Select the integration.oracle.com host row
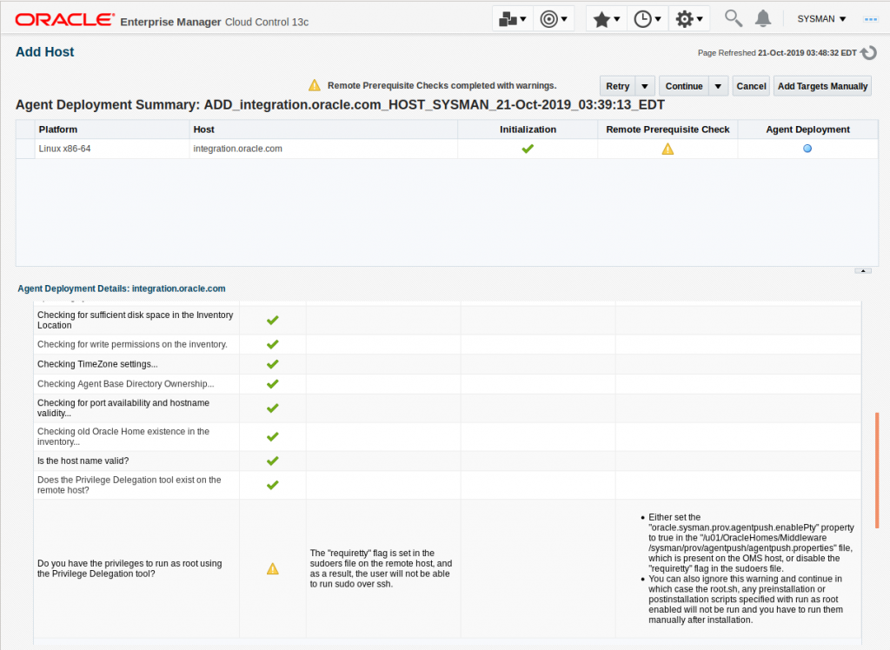 [x=237, y=149]
